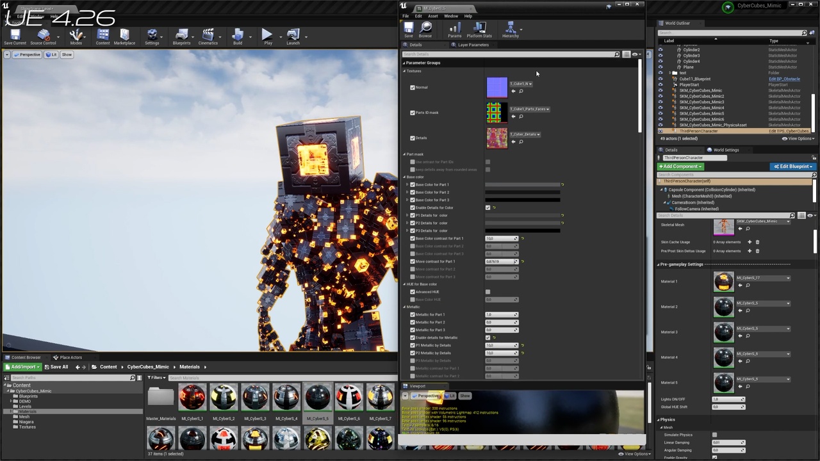Open the Window menu in material editor
The height and width of the screenshot is (461, 820).
coord(451,16)
